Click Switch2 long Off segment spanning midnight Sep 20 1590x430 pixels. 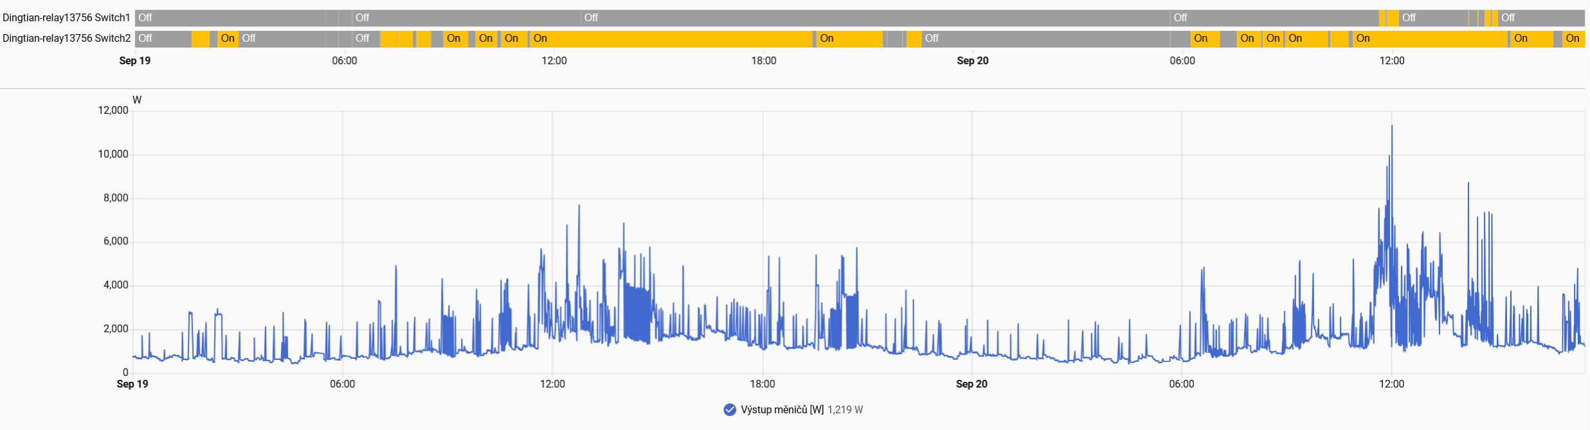[x=1046, y=39]
